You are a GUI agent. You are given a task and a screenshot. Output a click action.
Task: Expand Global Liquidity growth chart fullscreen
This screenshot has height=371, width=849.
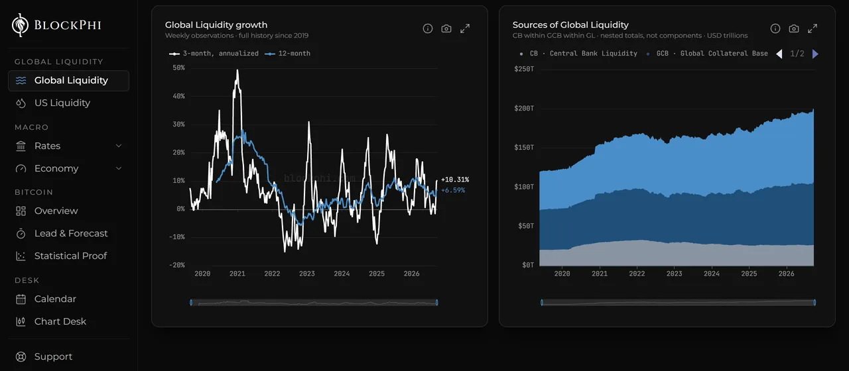coord(465,28)
